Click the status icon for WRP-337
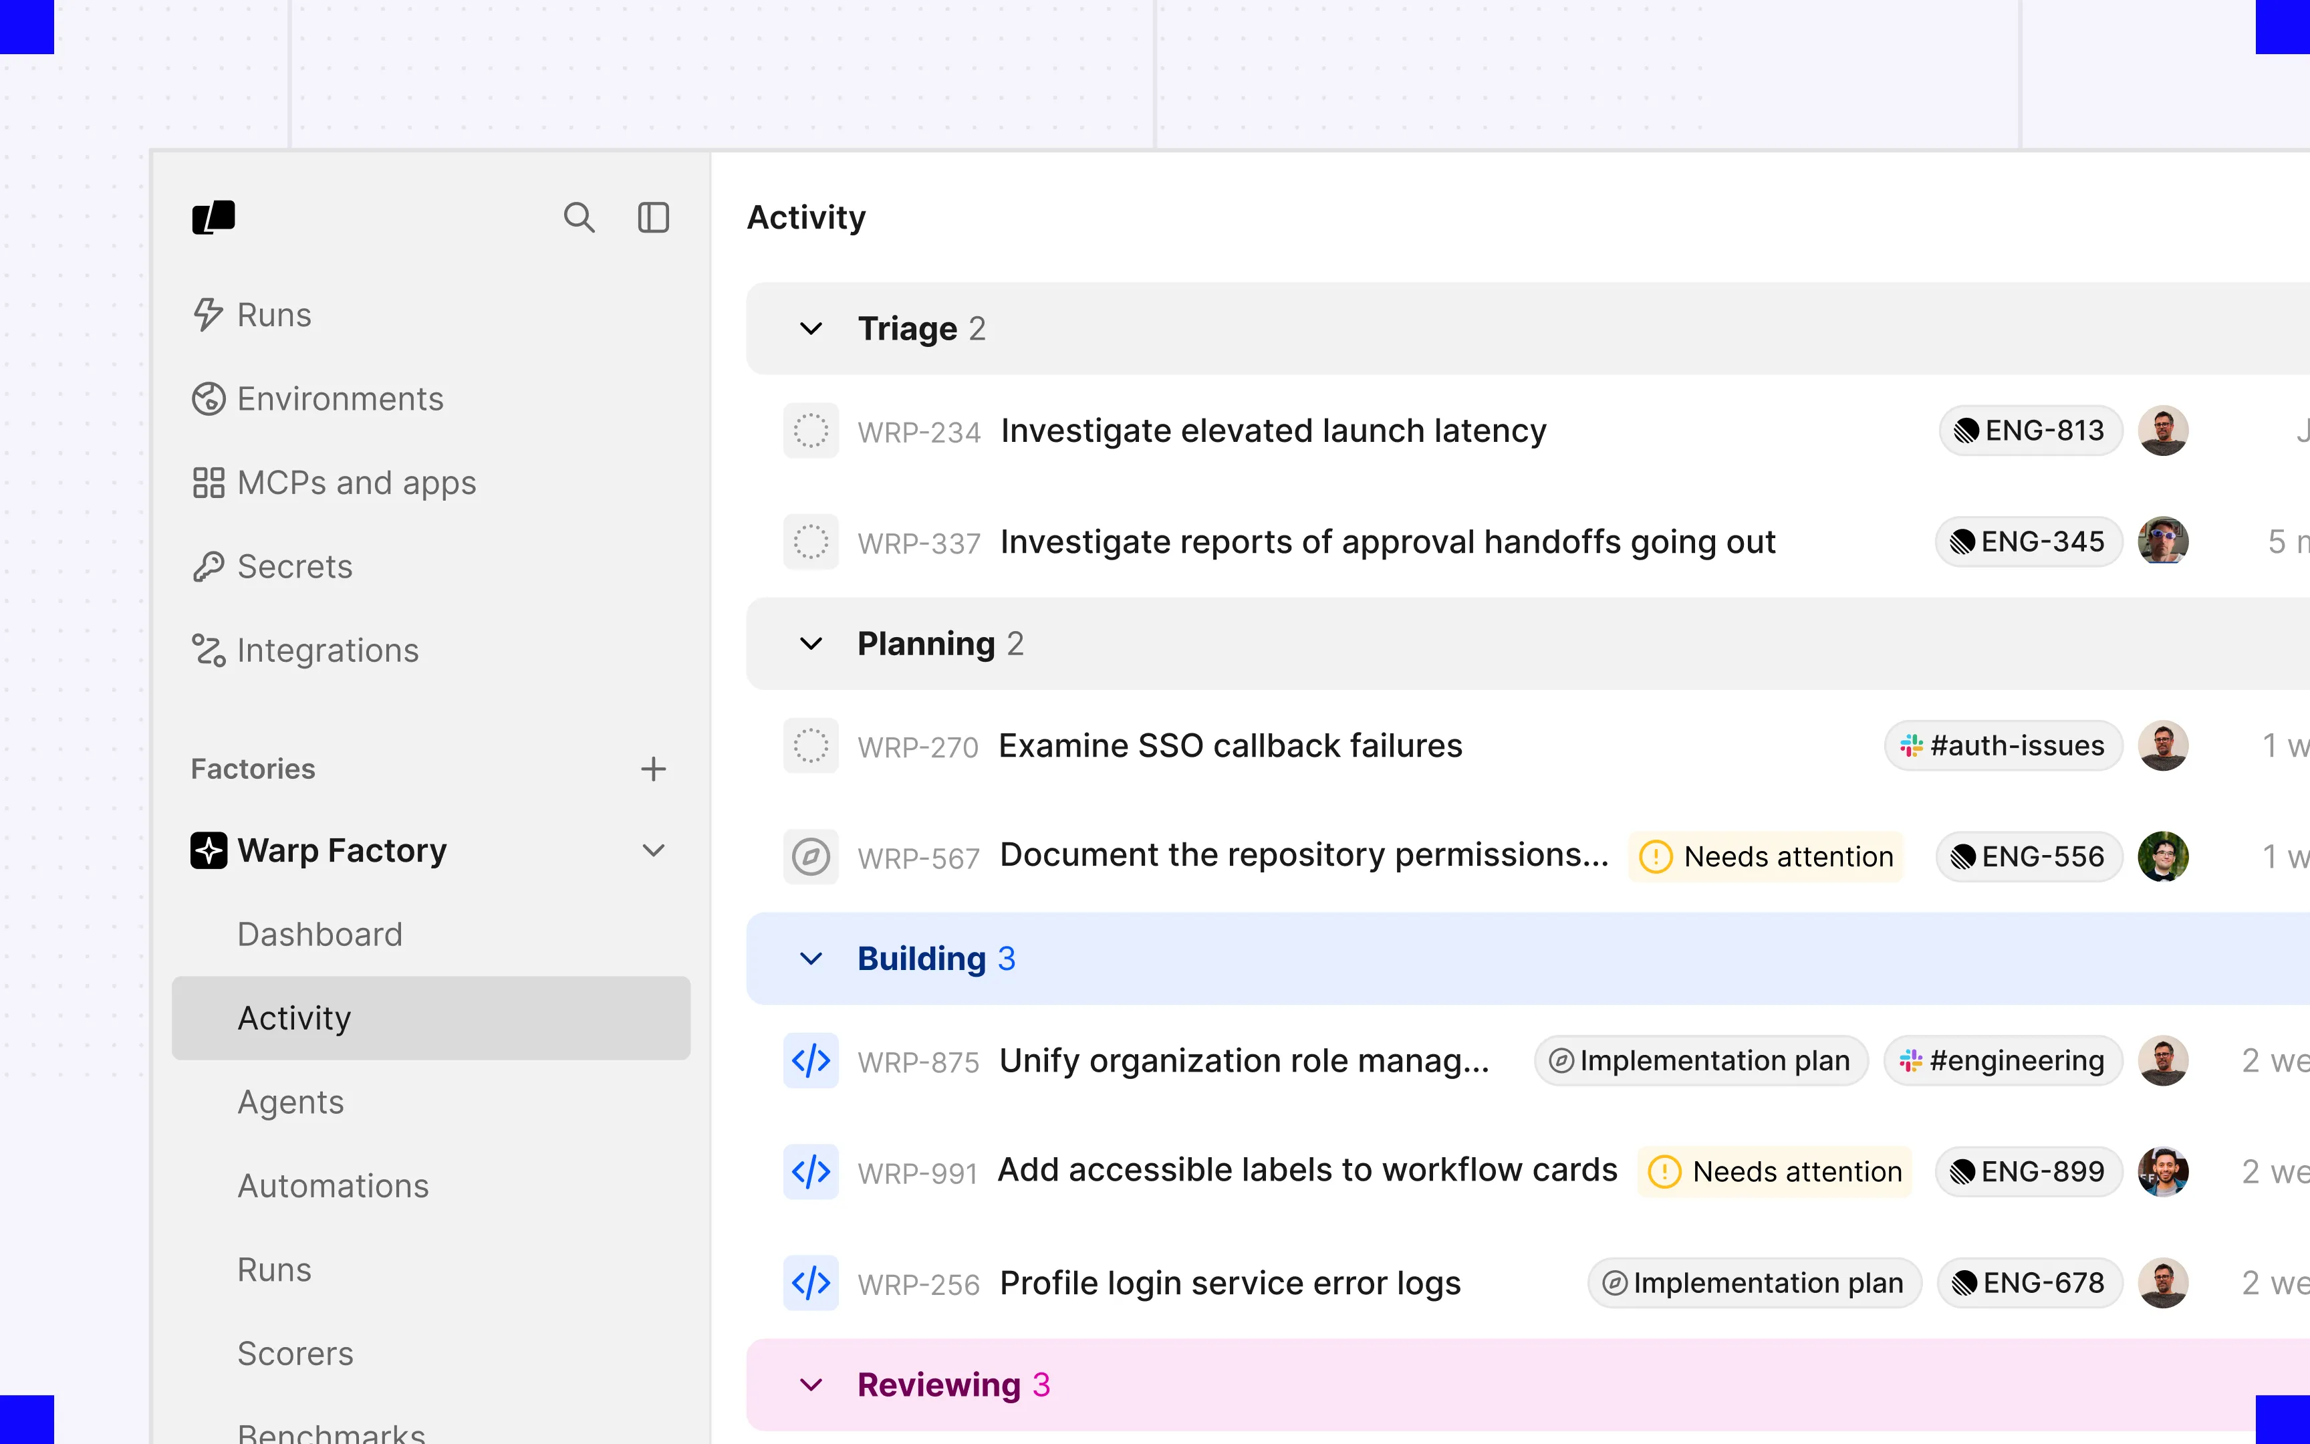2310x1444 pixels. click(810, 541)
